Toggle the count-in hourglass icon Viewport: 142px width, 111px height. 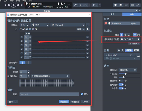click(58, 4)
